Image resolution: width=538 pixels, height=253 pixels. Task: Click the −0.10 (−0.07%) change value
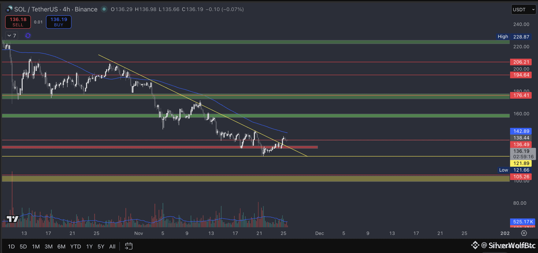click(x=225, y=9)
